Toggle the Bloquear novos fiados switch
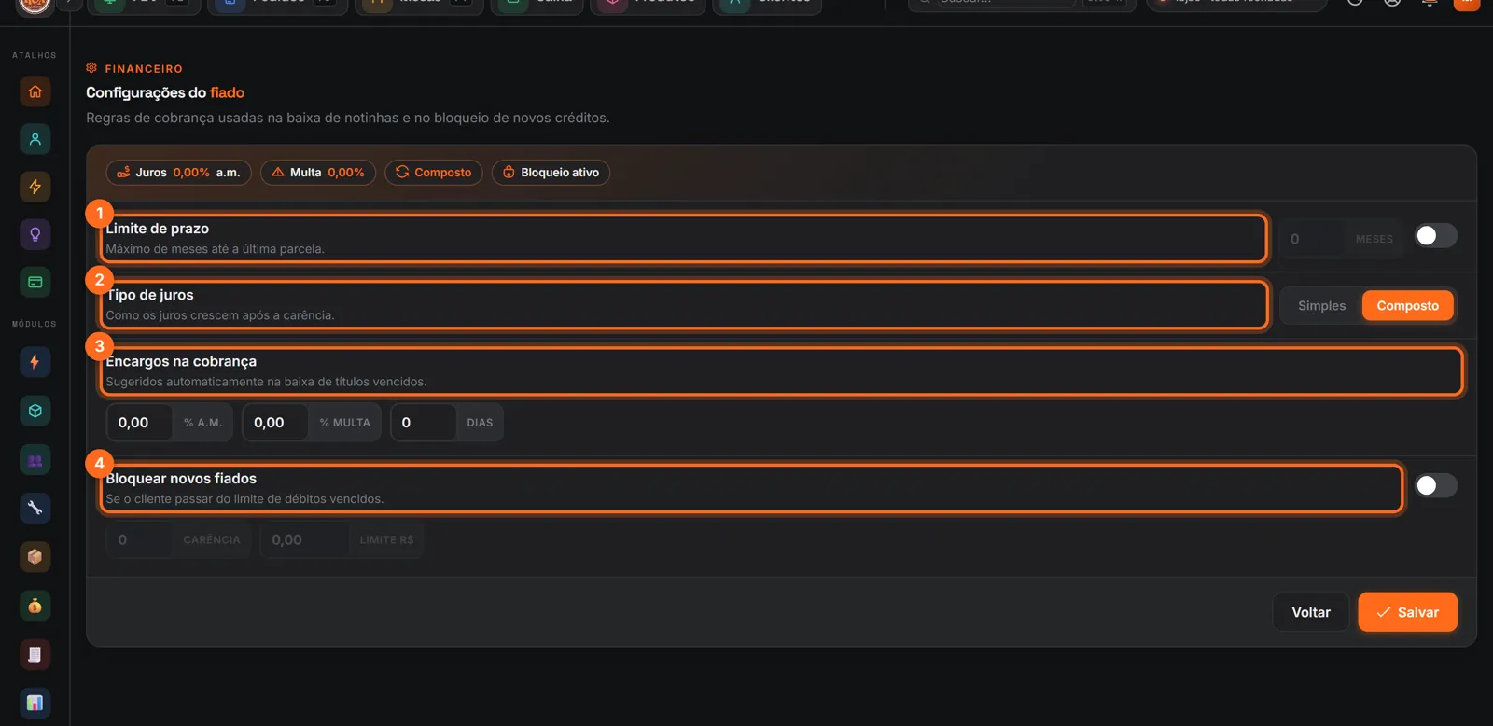The height and width of the screenshot is (726, 1493). point(1435,485)
